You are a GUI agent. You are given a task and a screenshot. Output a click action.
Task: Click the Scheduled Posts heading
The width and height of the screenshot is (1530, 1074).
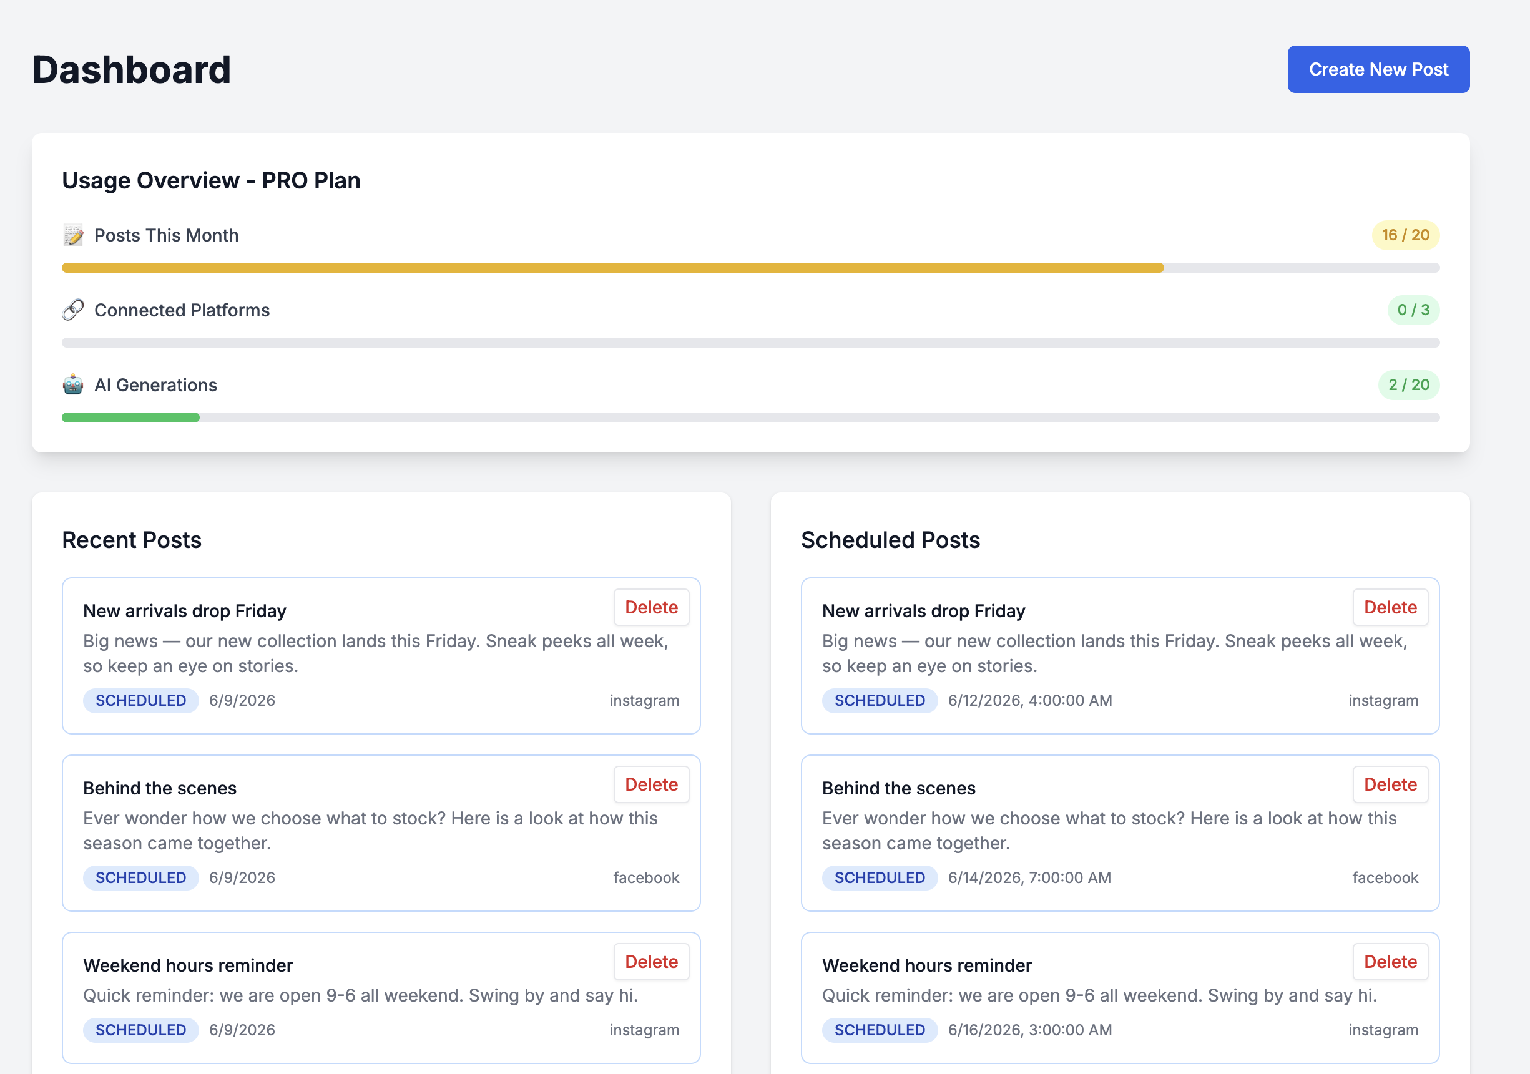890,540
